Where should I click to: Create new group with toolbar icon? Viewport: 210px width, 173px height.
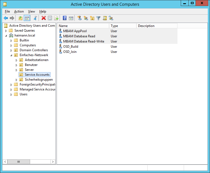pos(86,18)
